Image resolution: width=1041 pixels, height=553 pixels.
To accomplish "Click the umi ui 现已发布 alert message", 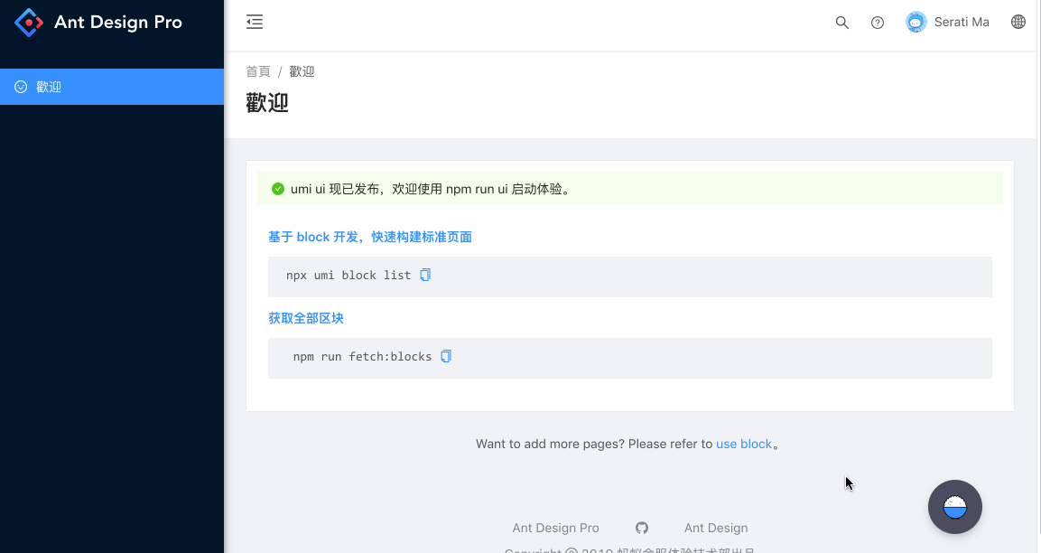I will click(430, 190).
